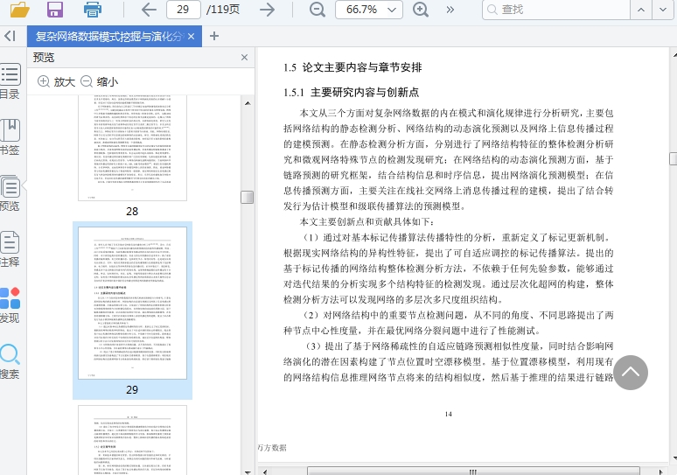Click the heading 1.5 论文主要内容与章节安排
Screen dimensions: 677x475
352,67
